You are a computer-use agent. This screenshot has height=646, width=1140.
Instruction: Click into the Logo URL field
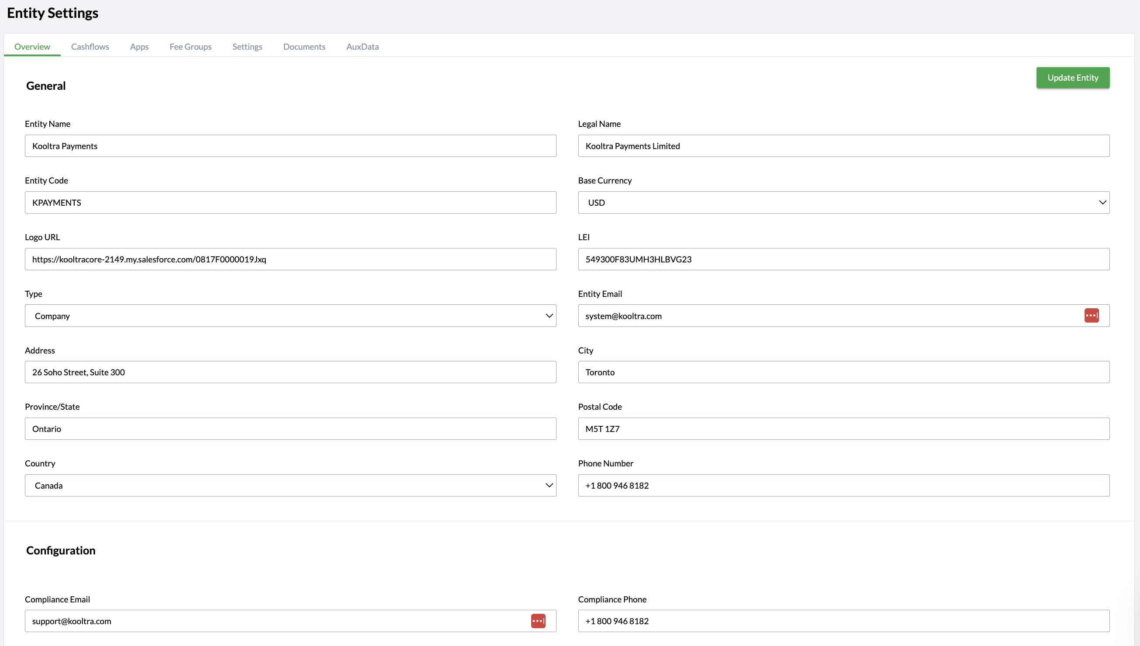tap(290, 259)
